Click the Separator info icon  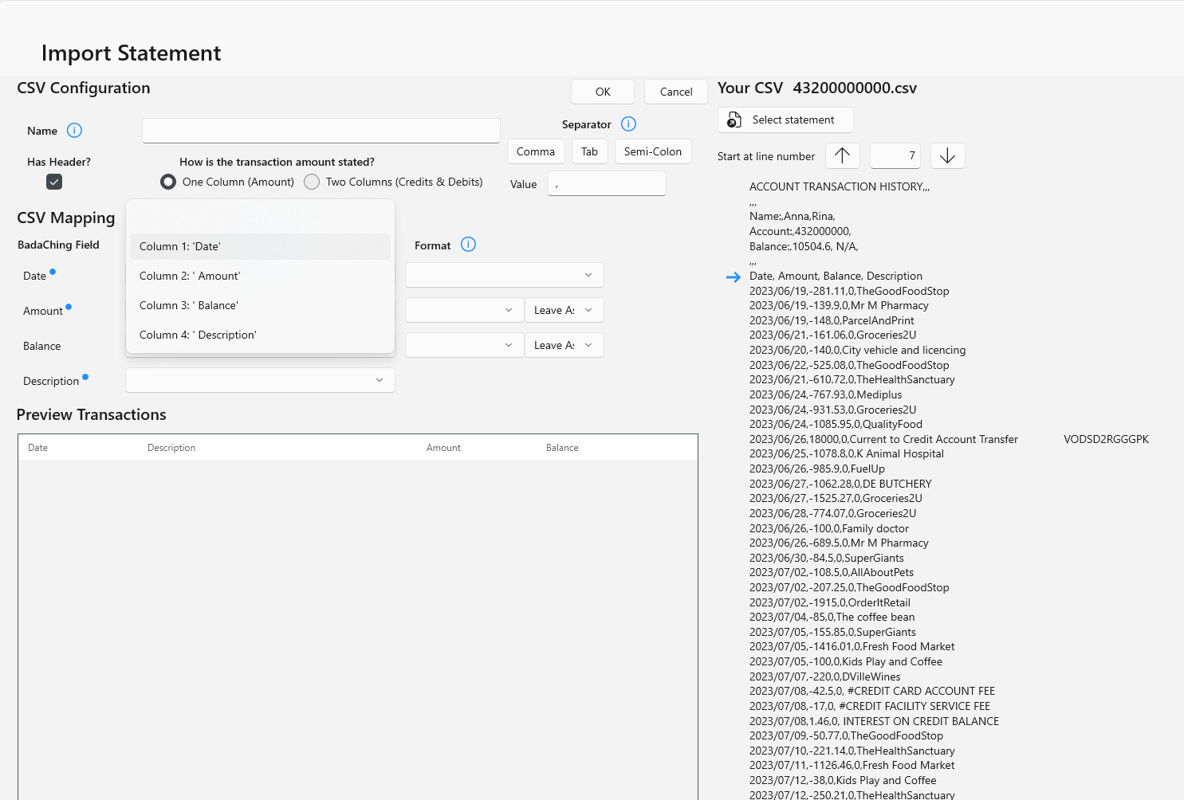coord(628,124)
